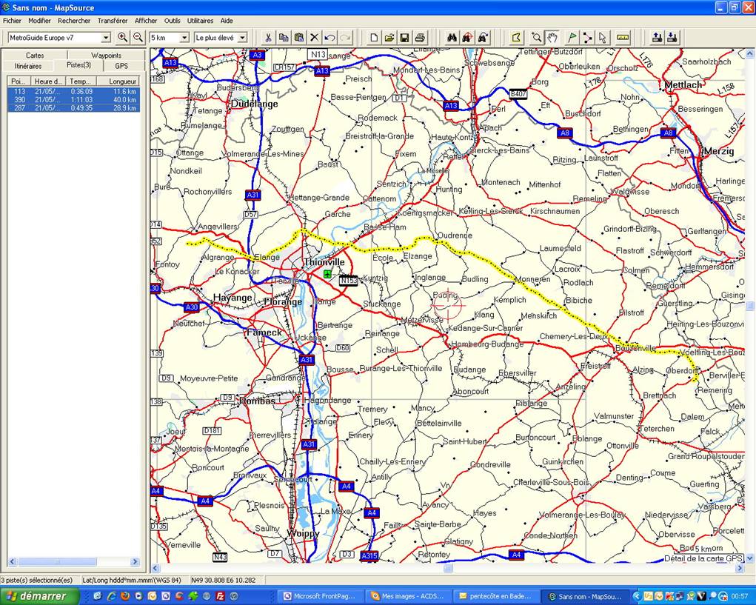
Task: Click the 'Temp...' column header
Action: (x=81, y=81)
